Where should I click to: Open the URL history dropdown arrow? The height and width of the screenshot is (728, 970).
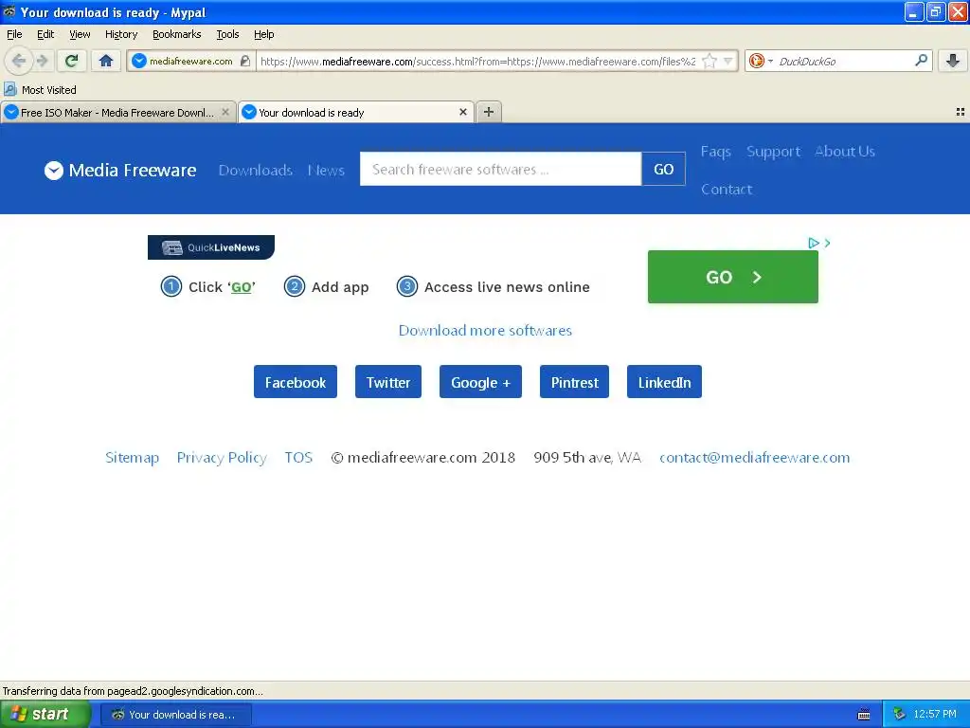pyautogui.click(x=728, y=61)
